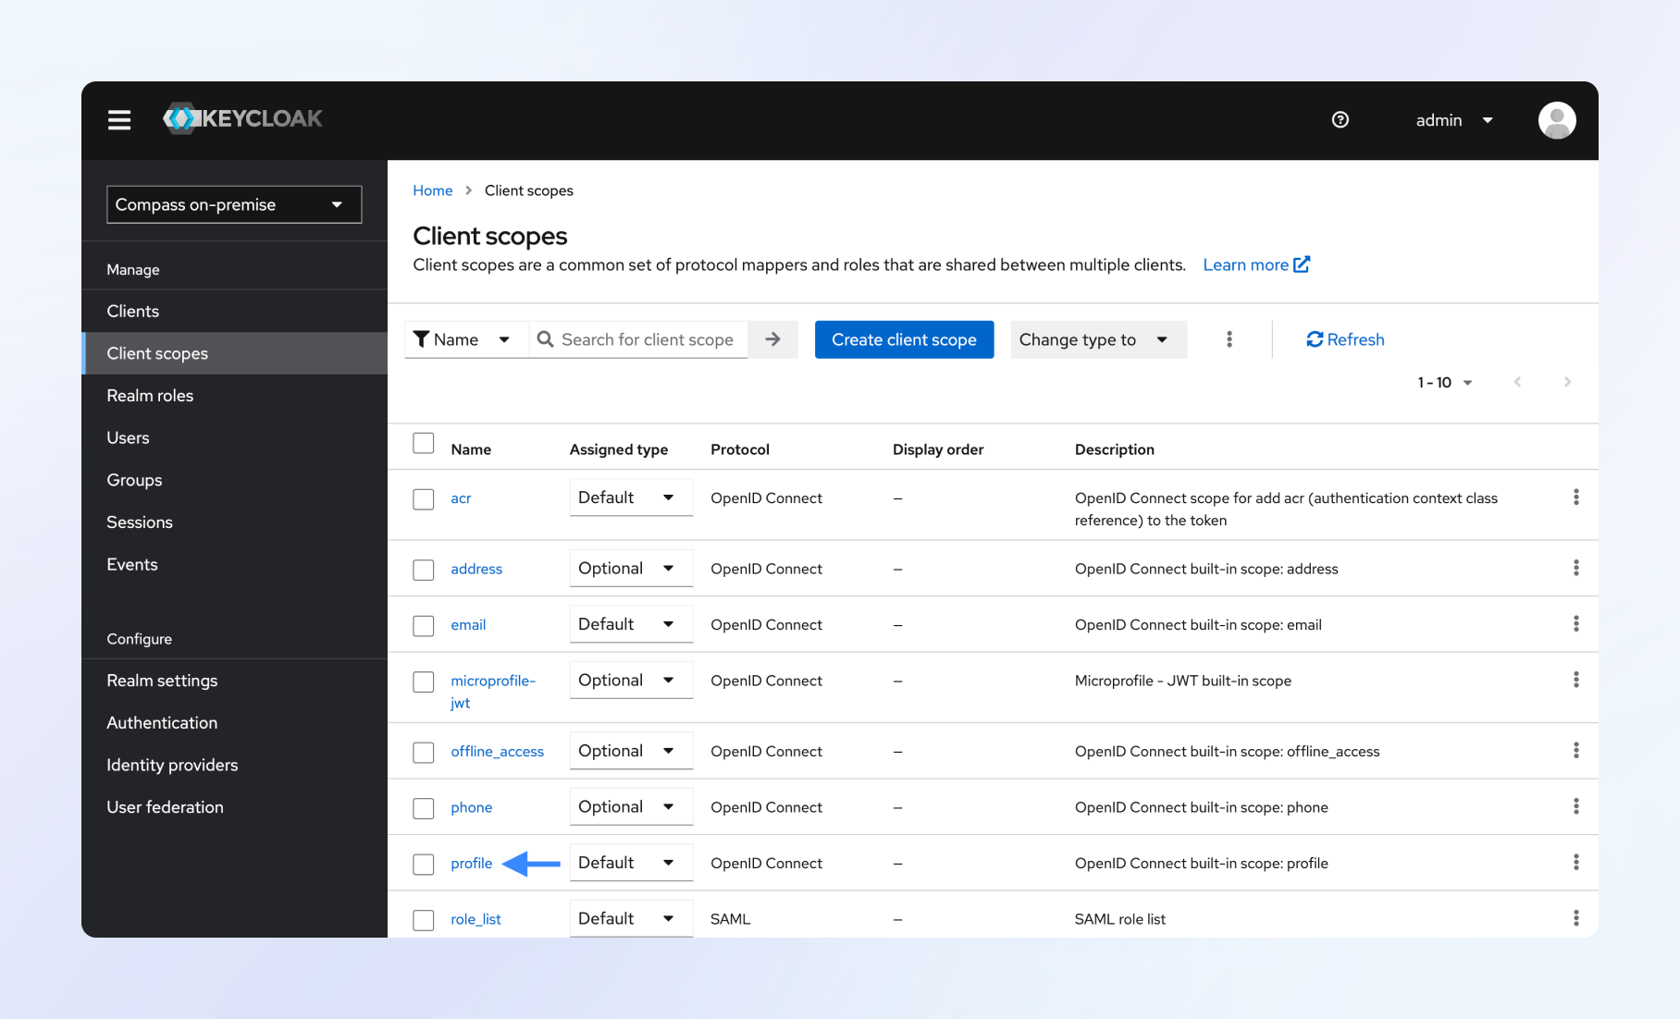The image size is (1680, 1019).
Task: Refresh the client scopes list
Action: point(1345,339)
